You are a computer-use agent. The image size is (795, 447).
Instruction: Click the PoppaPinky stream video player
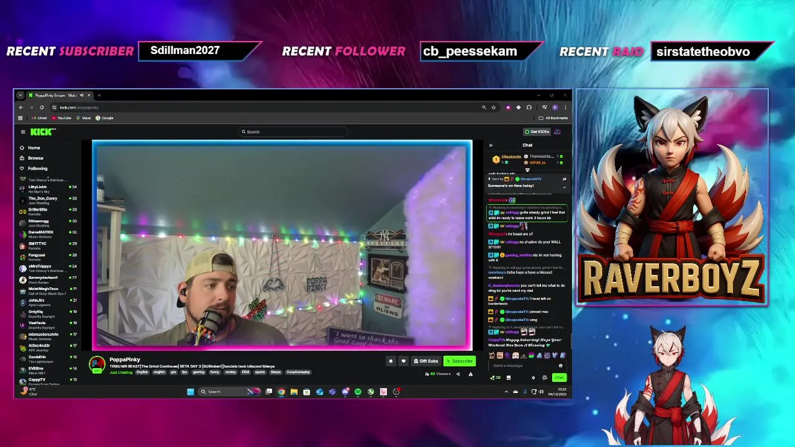282,245
